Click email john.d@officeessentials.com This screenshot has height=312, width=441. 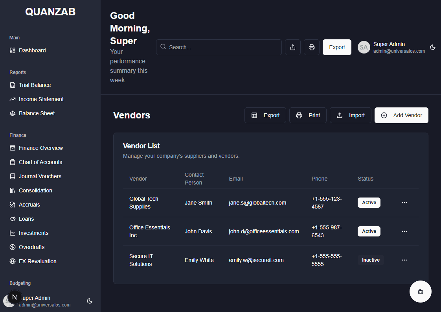click(x=264, y=231)
